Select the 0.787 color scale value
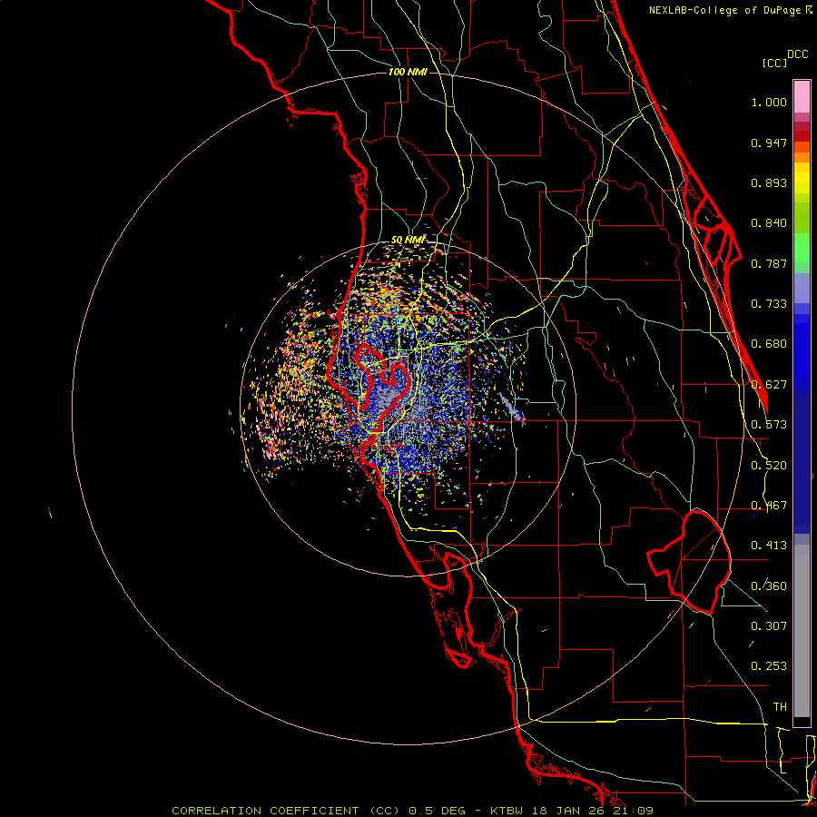 (769, 263)
